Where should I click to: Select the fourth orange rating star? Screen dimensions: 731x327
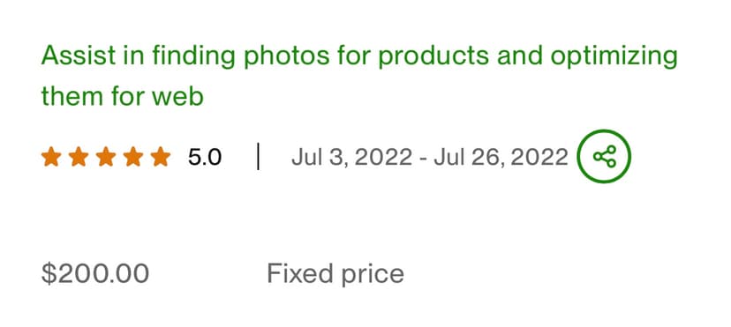(x=133, y=157)
